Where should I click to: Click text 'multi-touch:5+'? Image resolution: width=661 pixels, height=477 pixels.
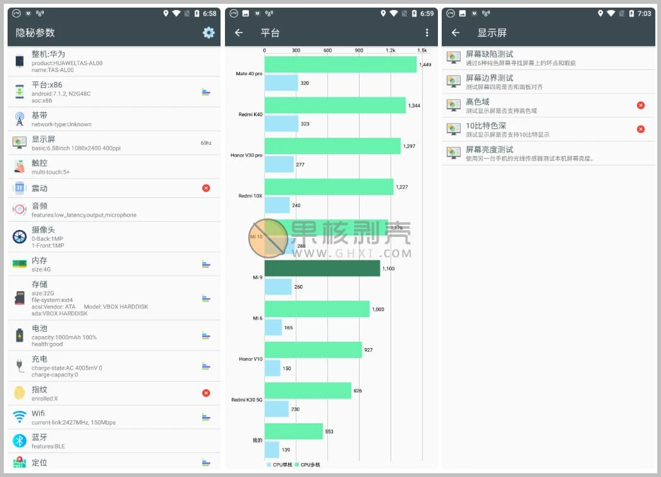[x=51, y=172]
